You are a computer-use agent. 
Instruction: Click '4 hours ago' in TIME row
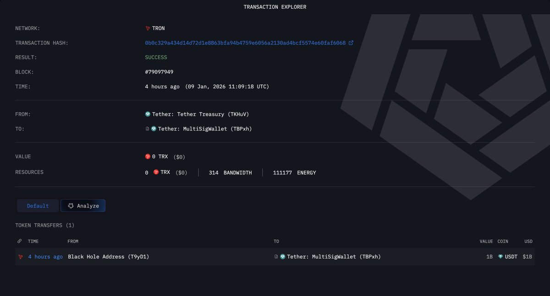tap(162, 86)
